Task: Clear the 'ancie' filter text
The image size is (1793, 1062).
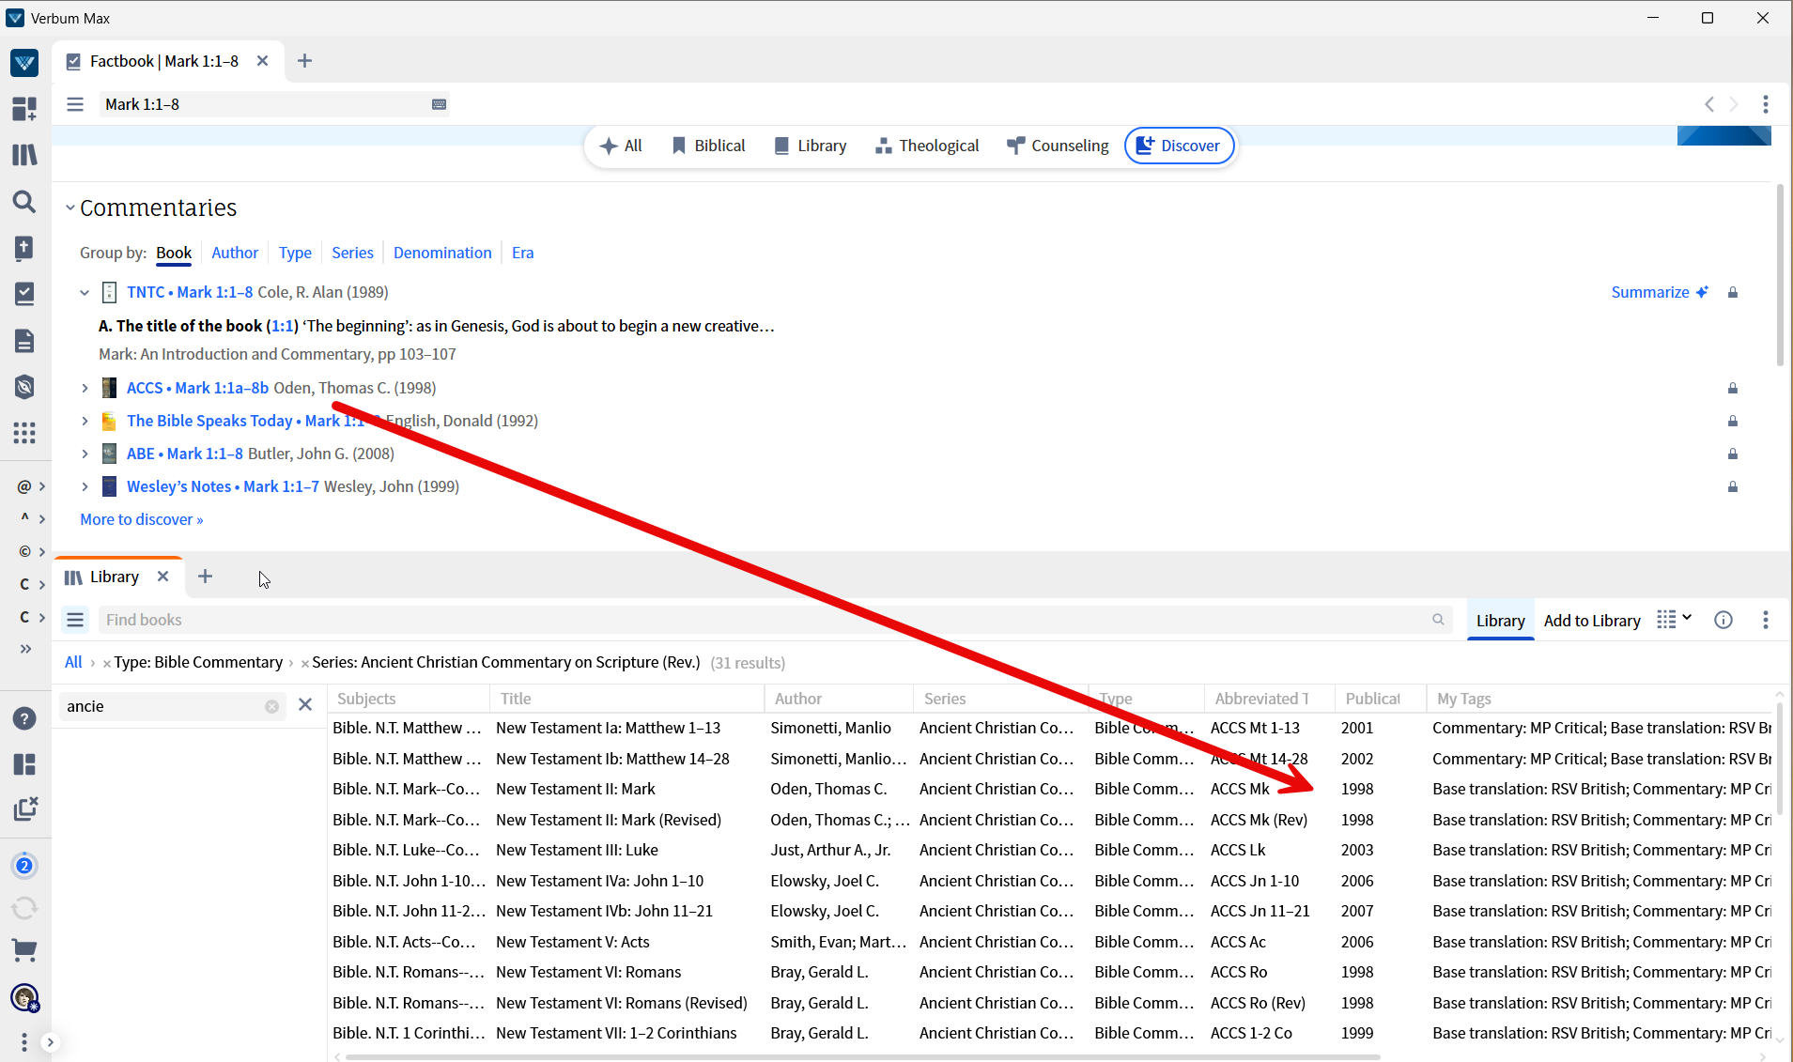Action: click(271, 706)
